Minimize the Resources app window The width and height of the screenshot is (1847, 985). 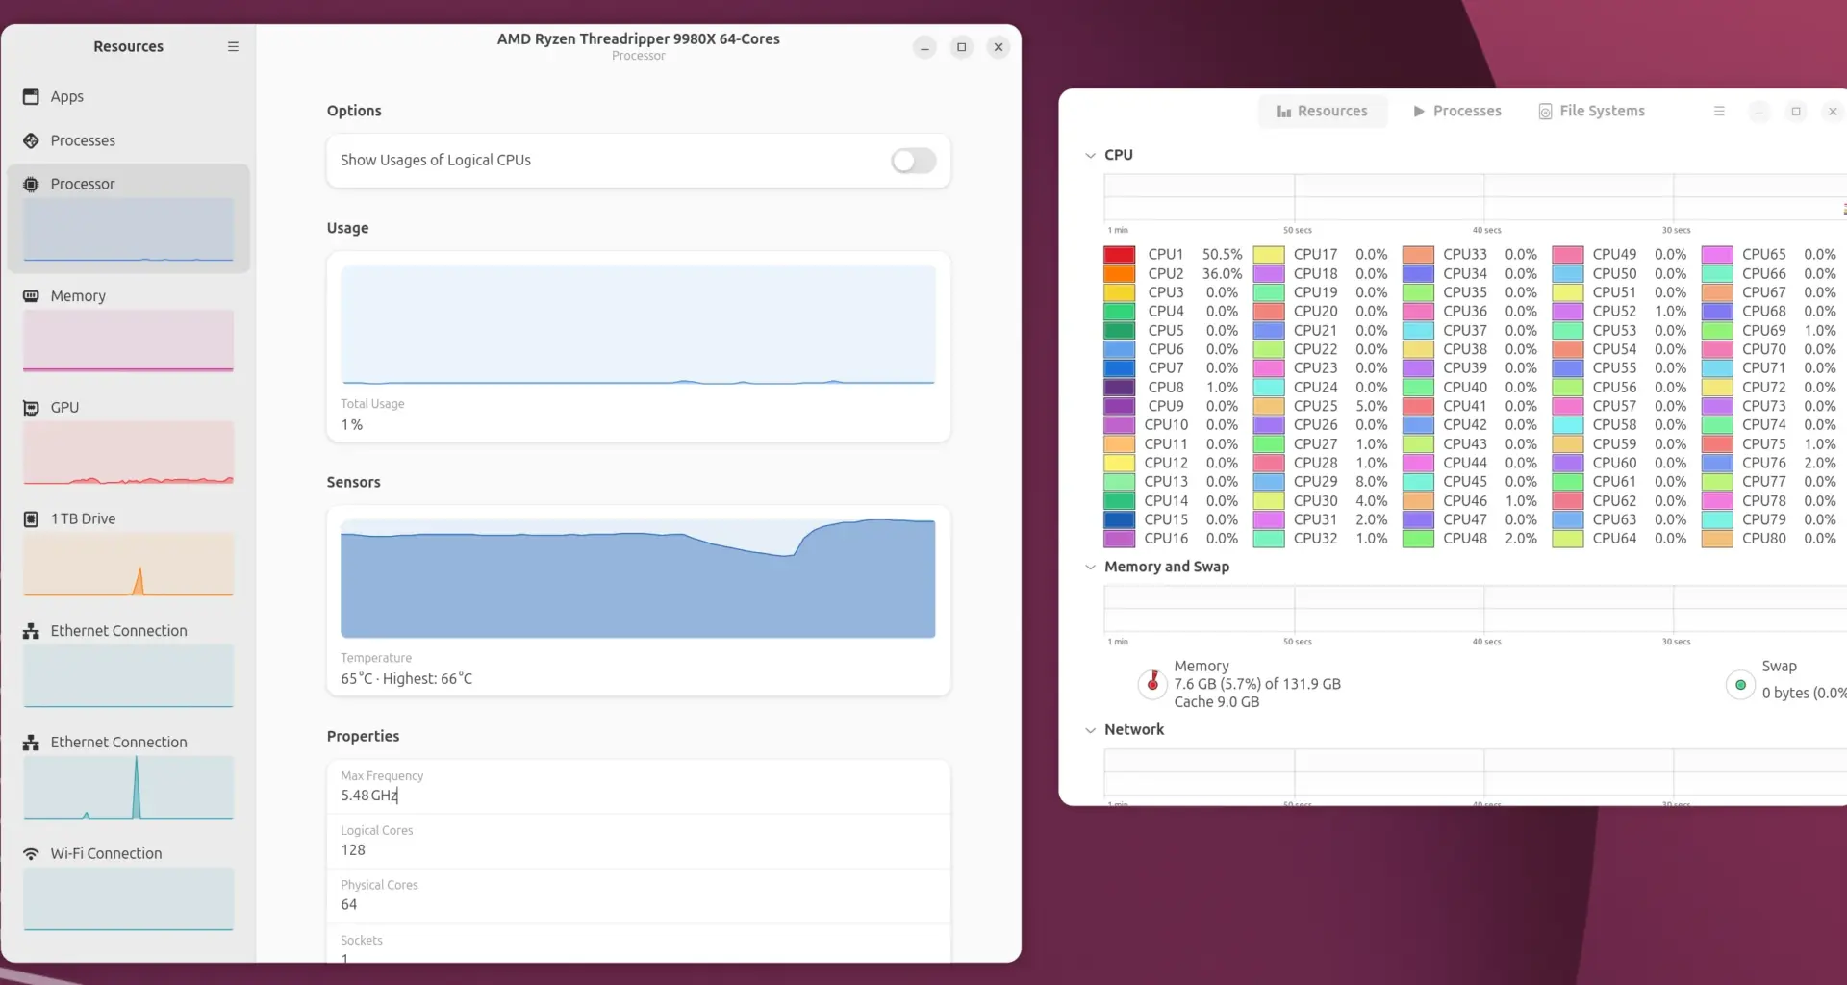(x=924, y=47)
